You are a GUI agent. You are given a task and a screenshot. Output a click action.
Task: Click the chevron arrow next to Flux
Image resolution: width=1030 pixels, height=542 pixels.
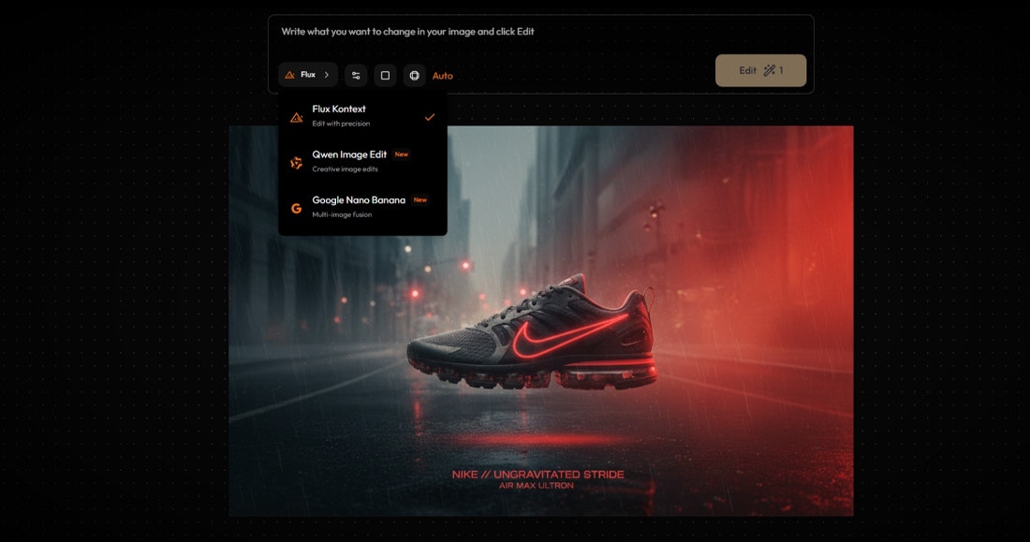(x=327, y=75)
